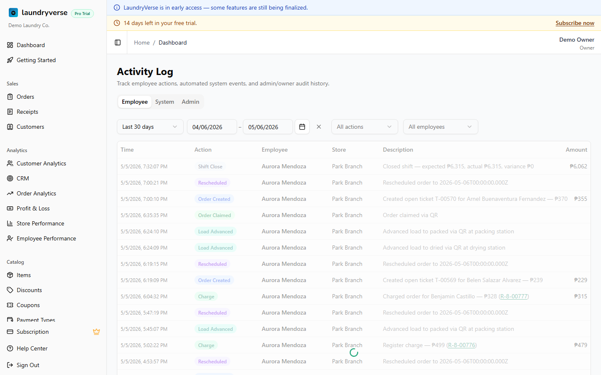The width and height of the screenshot is (601, 375).
Task: Click Demo Laundry Co. company name
Action: point(29,25)
